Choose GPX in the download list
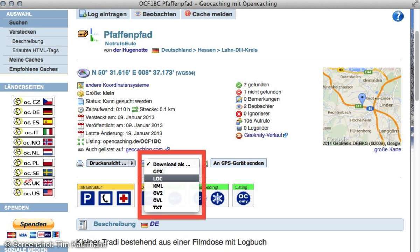 tap(158, 171)
